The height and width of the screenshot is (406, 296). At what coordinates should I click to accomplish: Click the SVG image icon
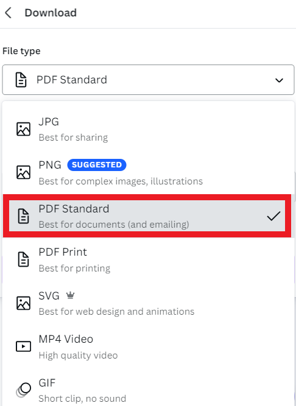(24, 303)
